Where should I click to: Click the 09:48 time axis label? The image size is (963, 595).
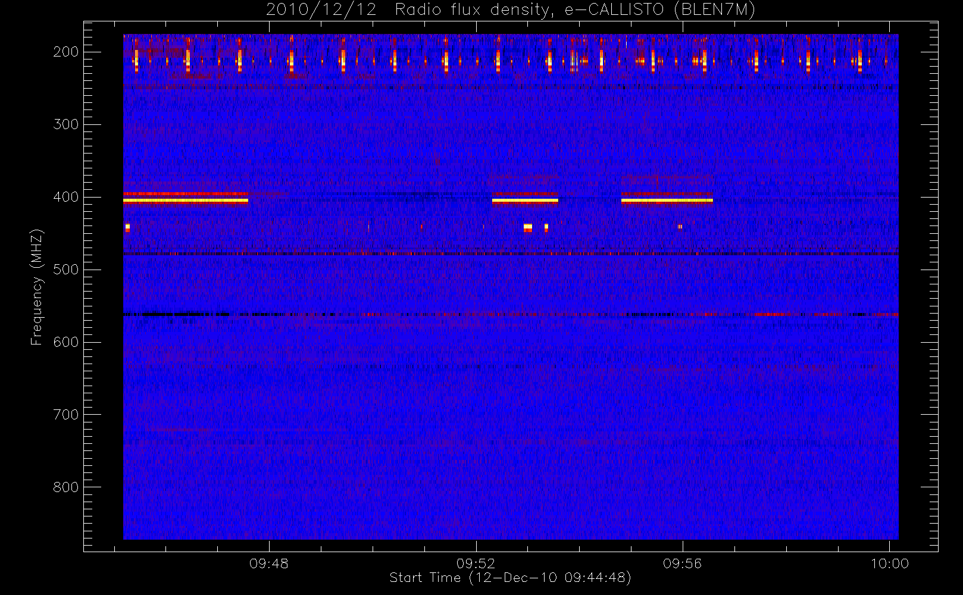tap(269, 563)
